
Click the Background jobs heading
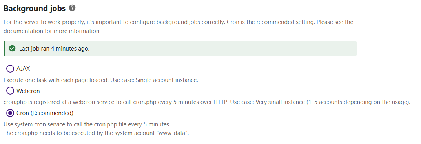(35, 8)
